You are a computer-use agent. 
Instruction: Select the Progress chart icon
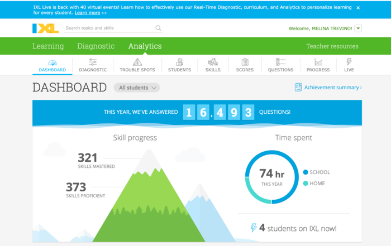click(318, 62)
